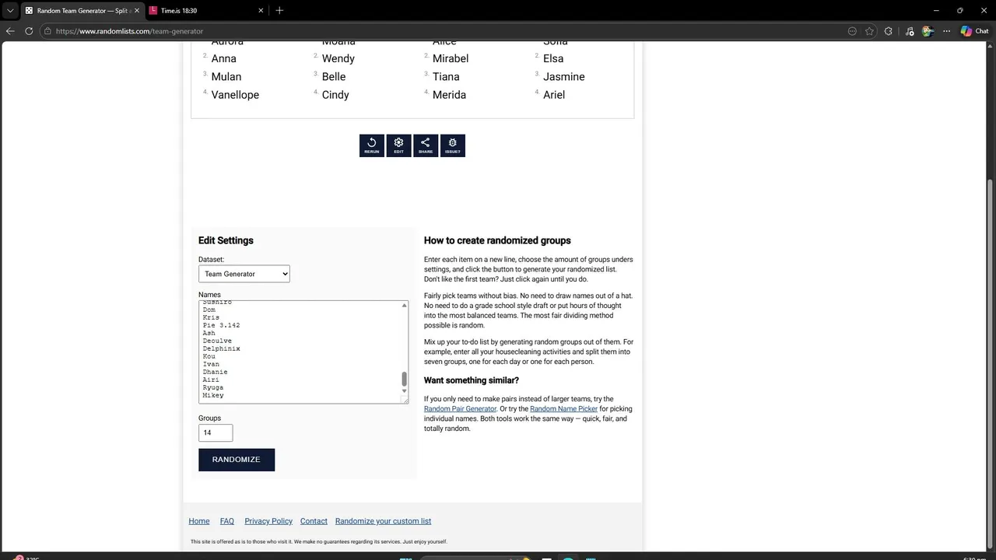
Task: Report an issue with the Issue? button
Action: click(453, 145)
